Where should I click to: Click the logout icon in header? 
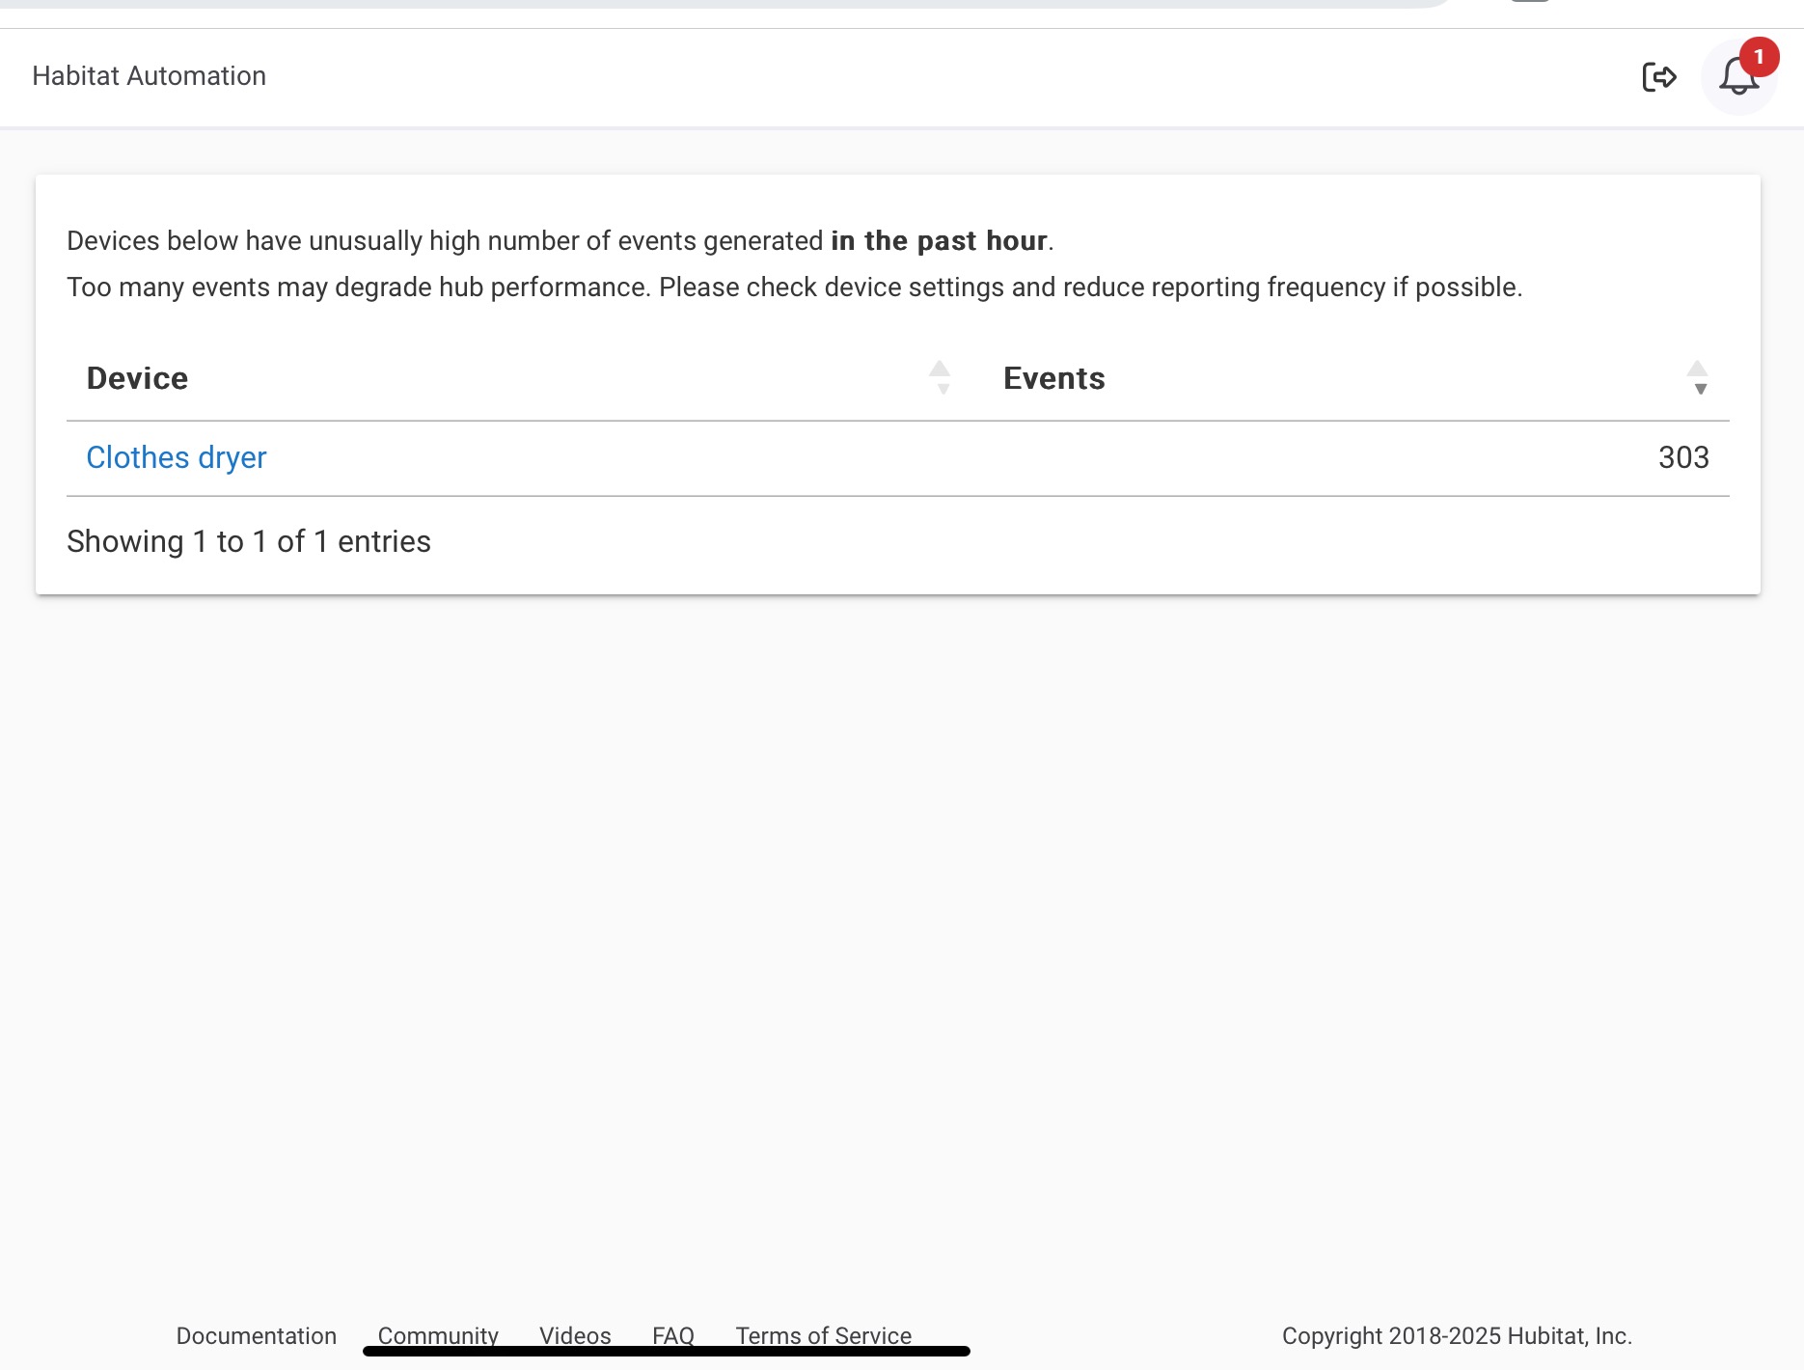coord(1659,76)
